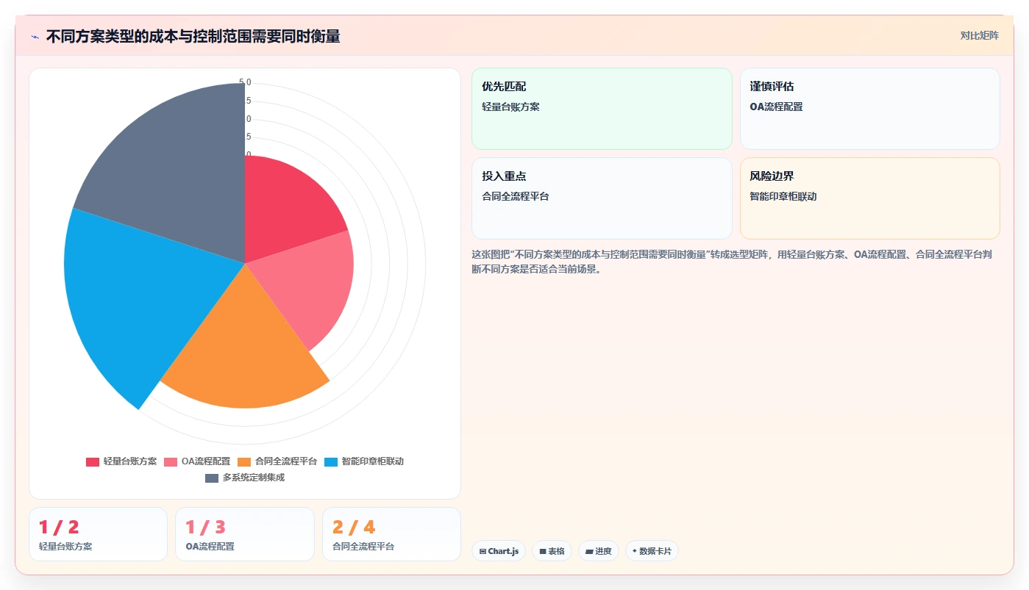1029x590 pixels.
Task: Click the lightning icon beside the title
Action: [35, 37]
